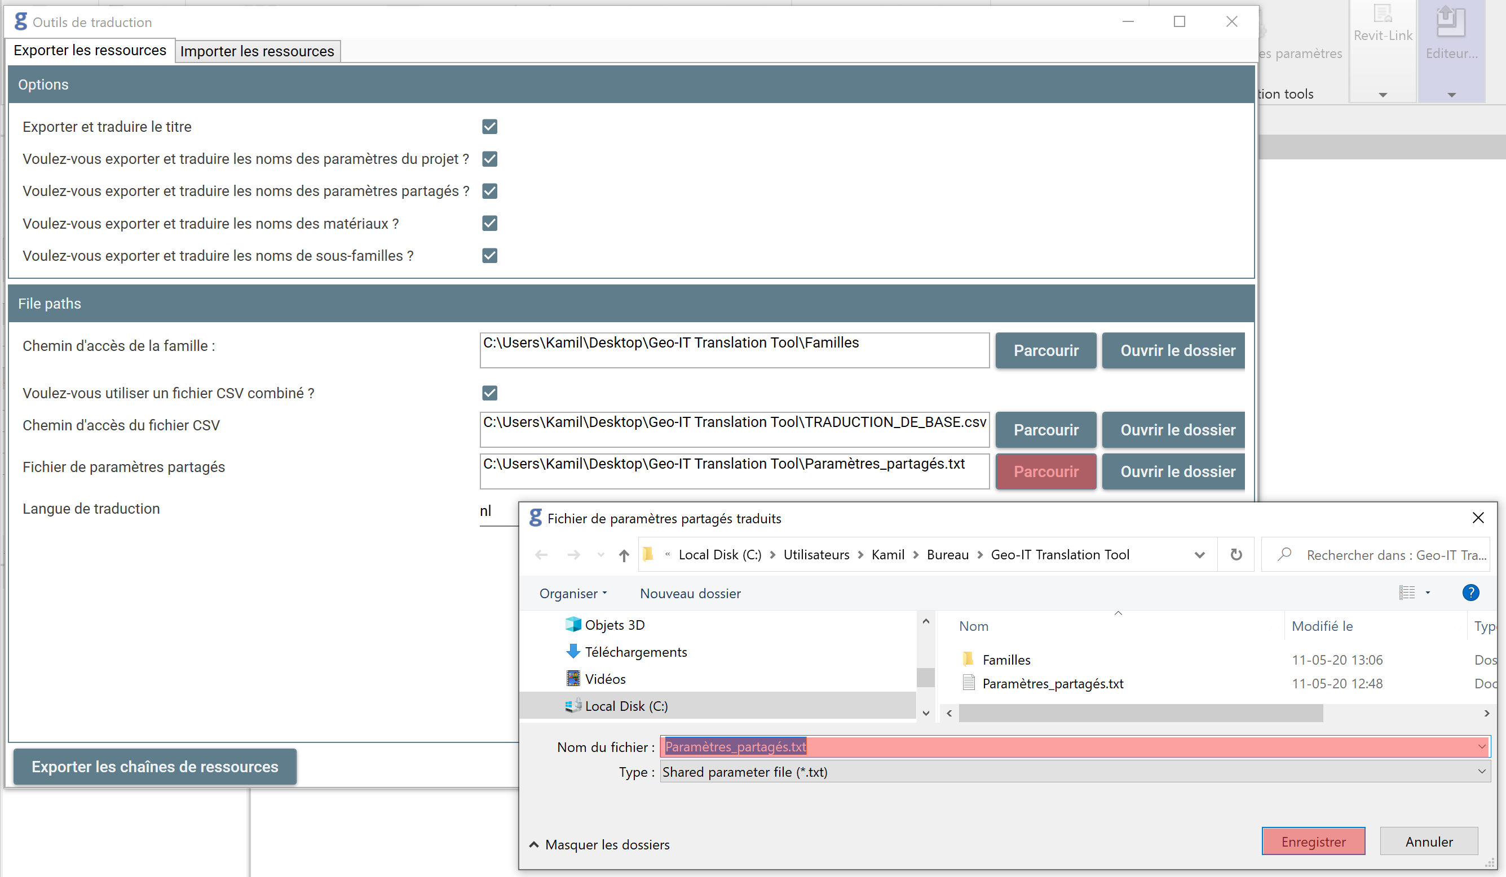
Task: Uncheck Exporter et traduire le titre
Action: (x=489, y=127)
